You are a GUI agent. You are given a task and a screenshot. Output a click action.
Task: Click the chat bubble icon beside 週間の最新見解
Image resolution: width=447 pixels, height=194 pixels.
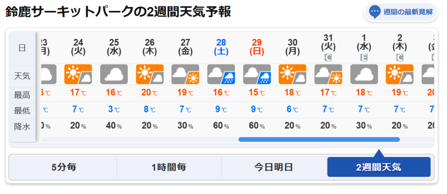point(375,12)
